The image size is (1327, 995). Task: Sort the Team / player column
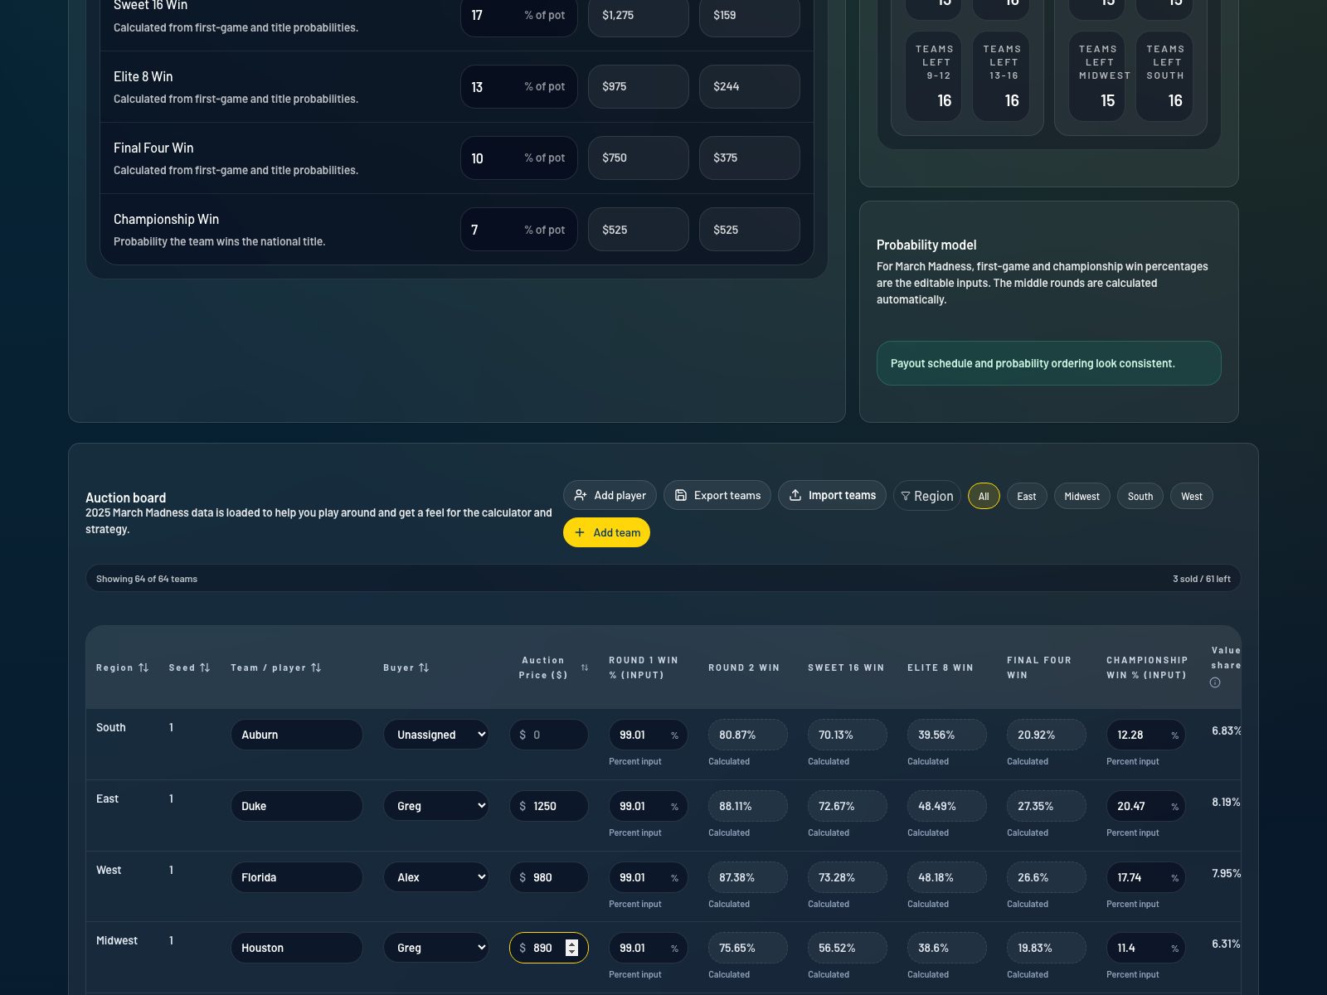pyautogui.click(x=317, y=667)
